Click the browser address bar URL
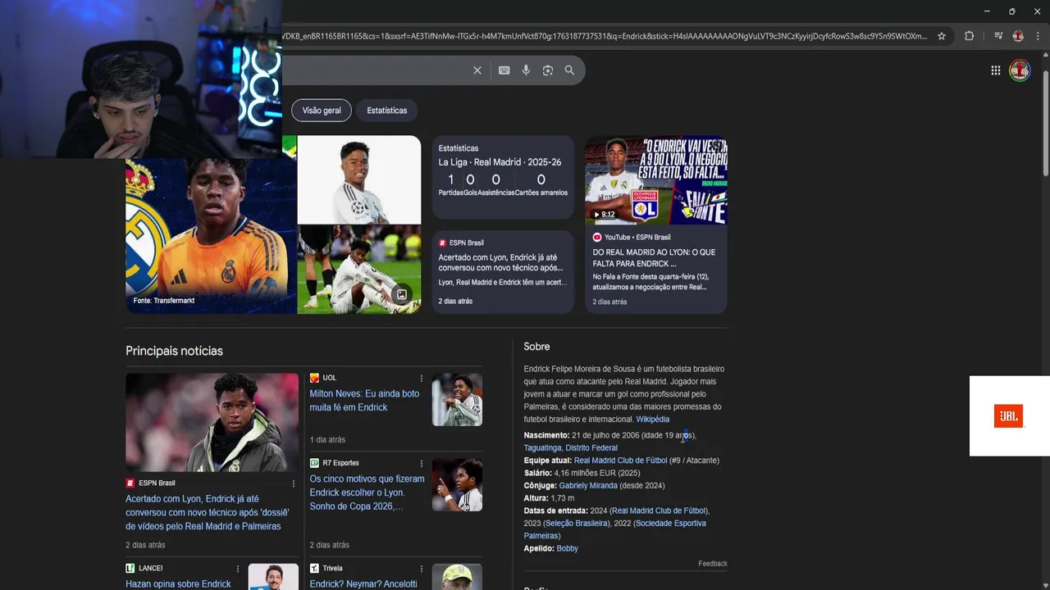 (605, 36)
